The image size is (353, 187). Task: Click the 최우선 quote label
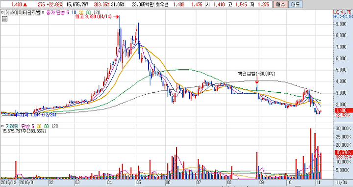point(162,4)
